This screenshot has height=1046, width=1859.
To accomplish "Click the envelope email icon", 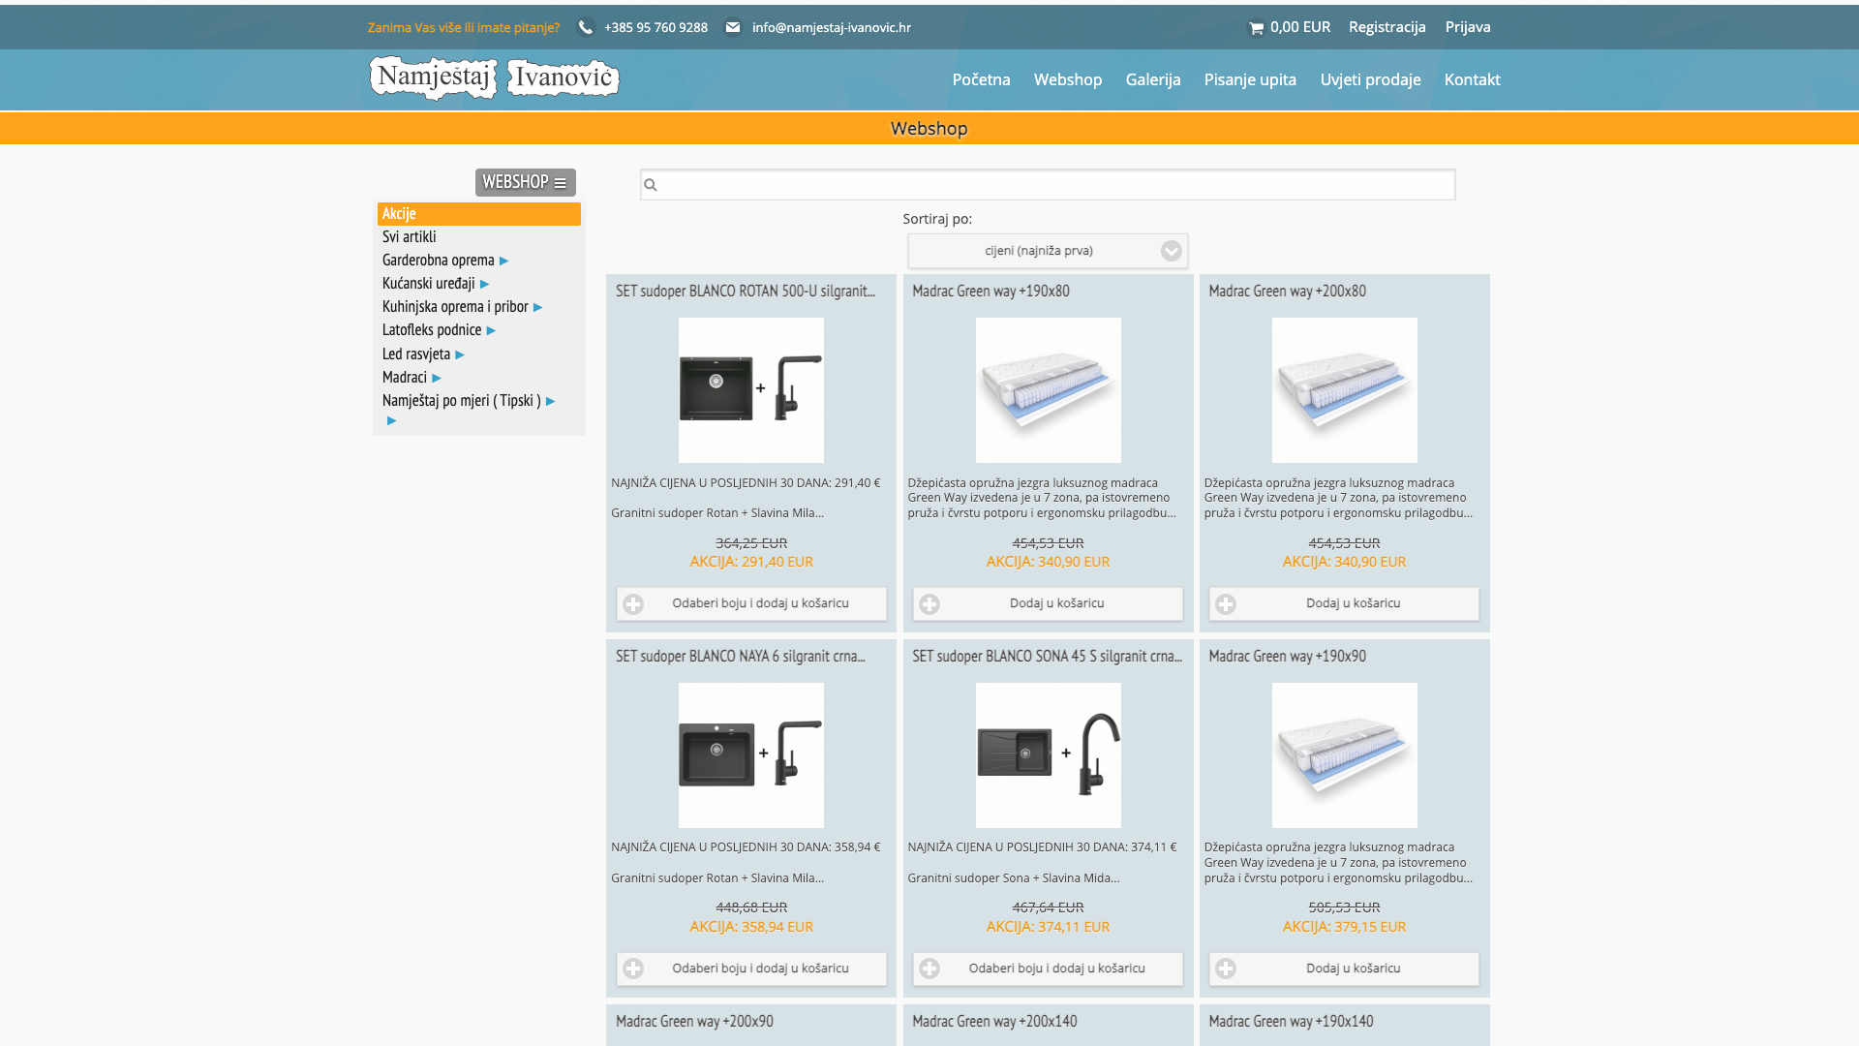I will (x=733, y=28).
